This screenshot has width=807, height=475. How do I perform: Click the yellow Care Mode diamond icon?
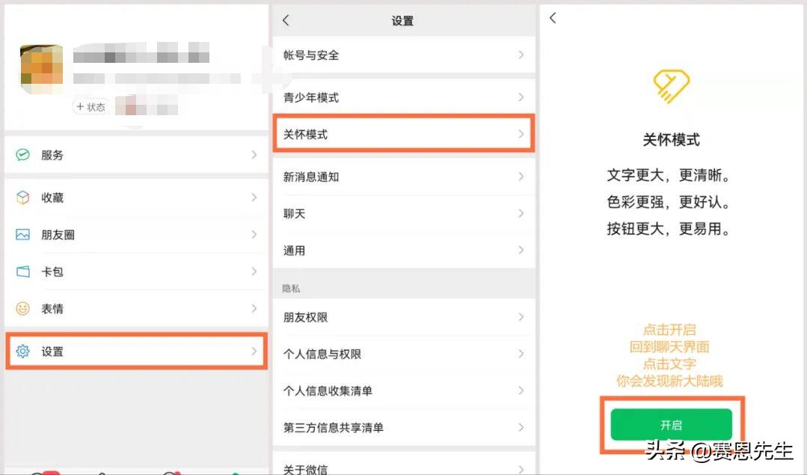pos(671,86)
